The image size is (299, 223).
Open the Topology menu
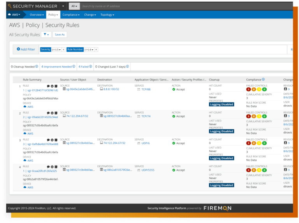click(107, 15)
